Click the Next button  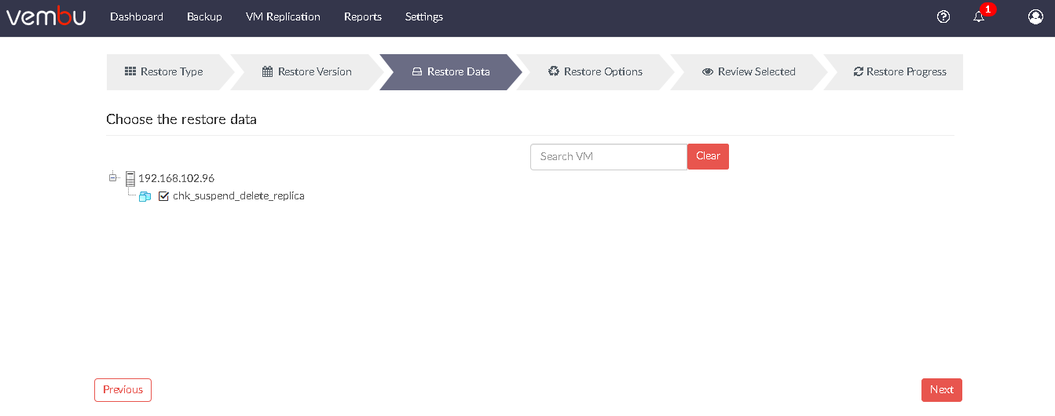(942, 390)
